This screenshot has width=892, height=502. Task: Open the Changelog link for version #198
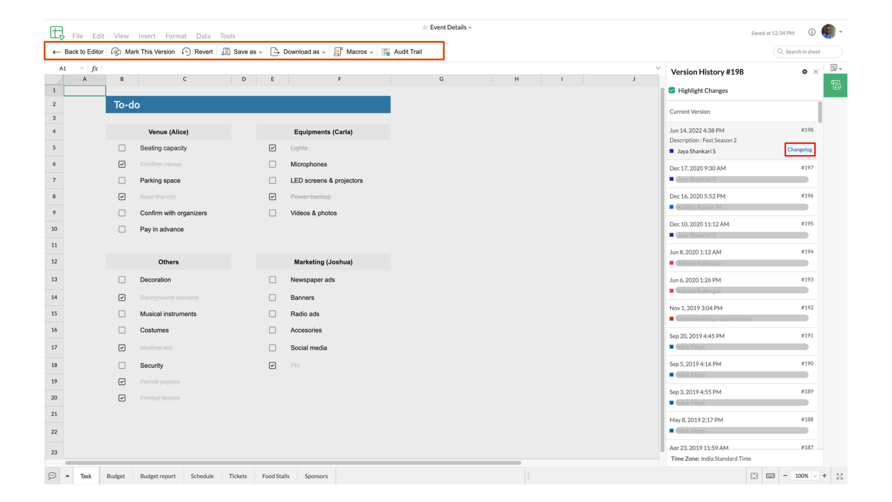pos(800,150)
